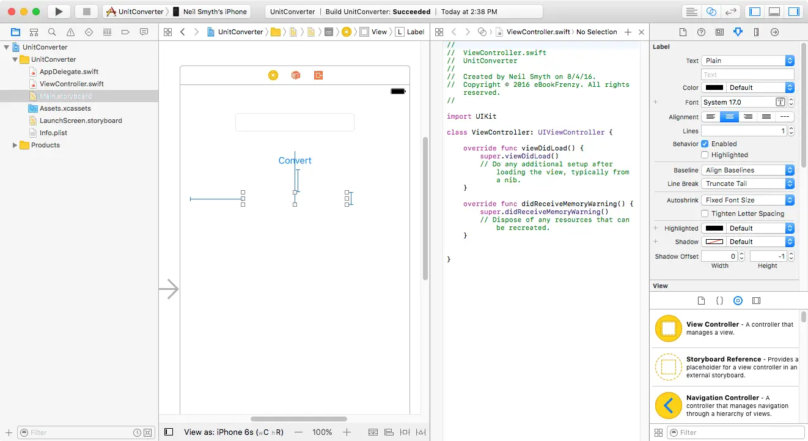Image resolution: width=808 pixels, height=441 pixels.
Task: Open the Breakpoint navigator
Action: [125, 32]
